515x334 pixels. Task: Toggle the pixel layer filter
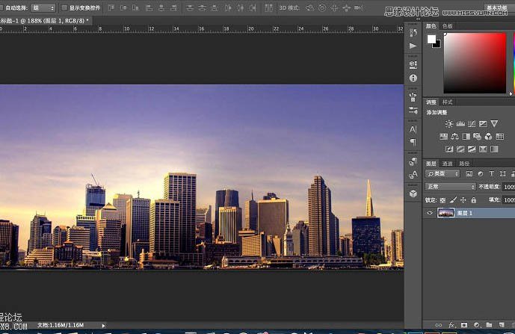(x=469, y=174)
